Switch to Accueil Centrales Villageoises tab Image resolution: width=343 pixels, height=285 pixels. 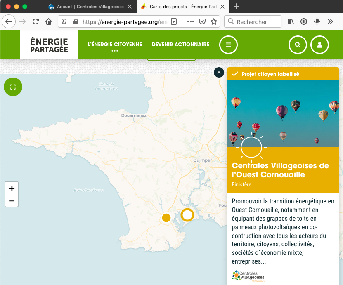[x=90, y=7]
